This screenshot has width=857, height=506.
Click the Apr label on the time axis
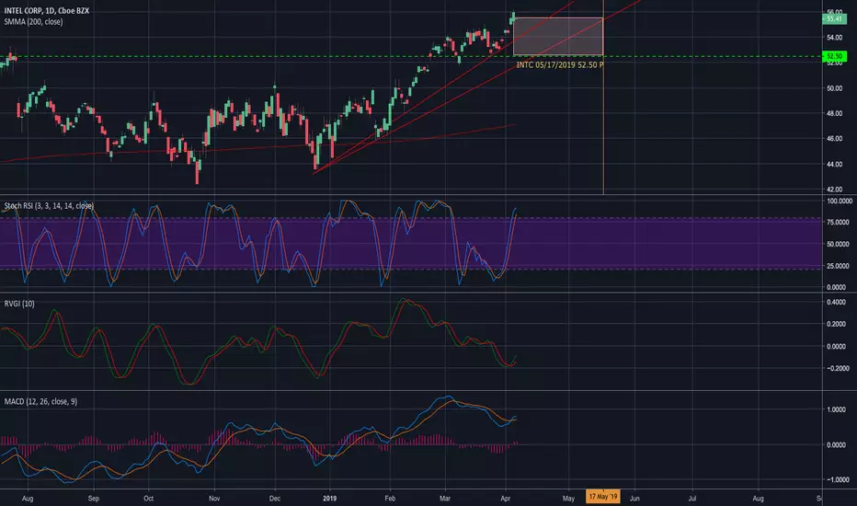(x=506, y=499)
